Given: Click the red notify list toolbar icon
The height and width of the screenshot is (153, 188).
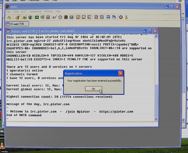Looking at the screenshot, I should [x=96, y=17].
